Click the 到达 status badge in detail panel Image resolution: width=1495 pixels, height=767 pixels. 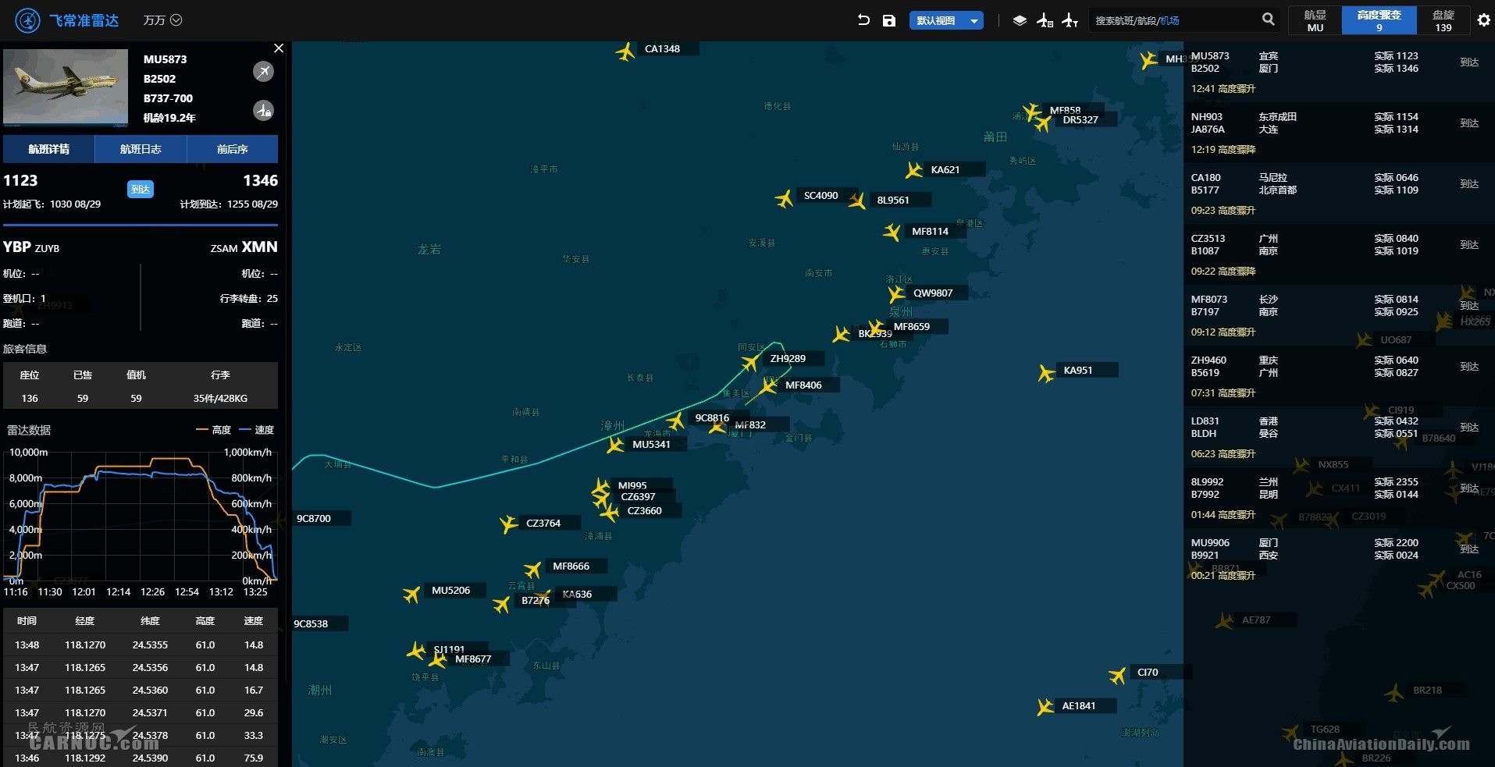click(141, 189)
